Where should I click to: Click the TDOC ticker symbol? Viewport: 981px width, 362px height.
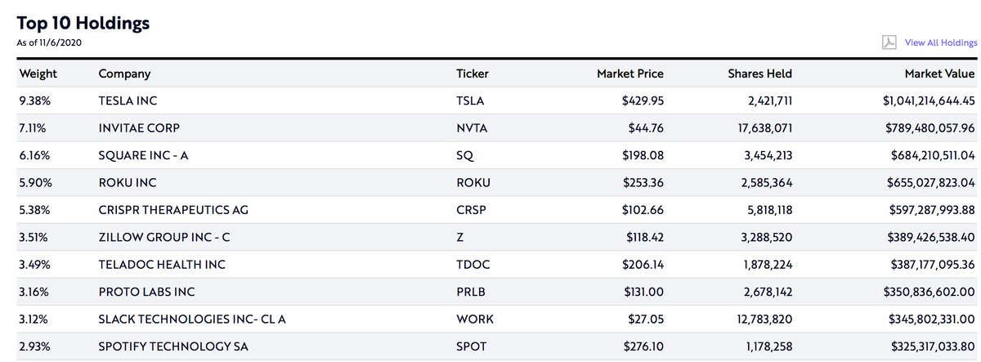coord(472,265)
